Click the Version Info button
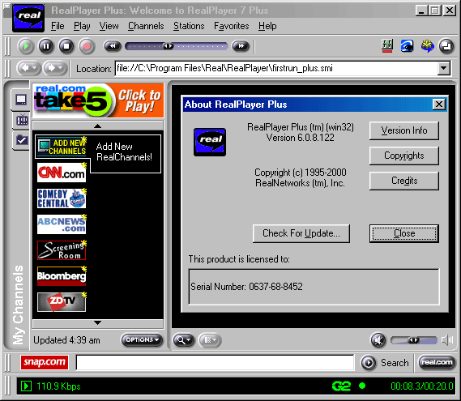 pos(404,130)
